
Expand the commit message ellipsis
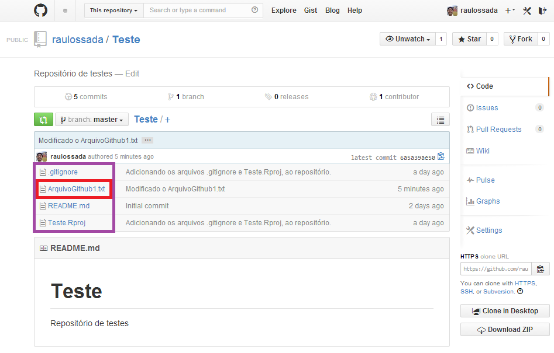(147, 140)
